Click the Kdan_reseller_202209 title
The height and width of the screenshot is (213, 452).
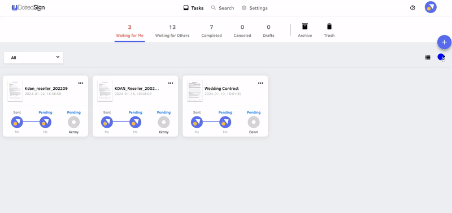pyautogui.click(x=46, y=89)
